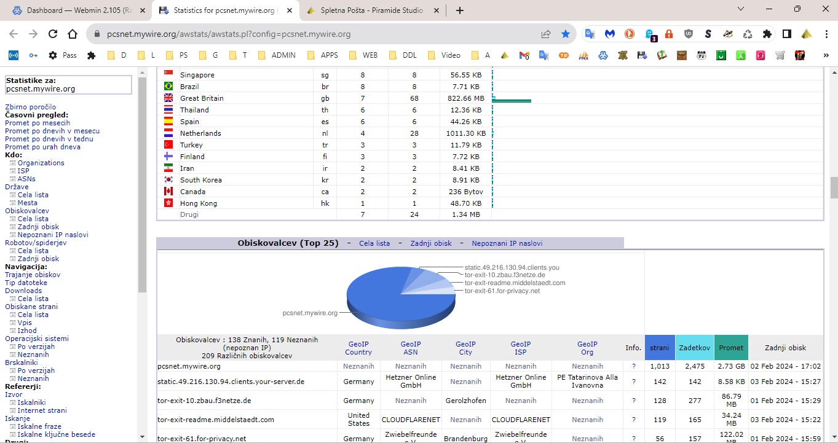838x443 pixels.
Task: Toggle the bookmark star for this page
Action: 566,34
